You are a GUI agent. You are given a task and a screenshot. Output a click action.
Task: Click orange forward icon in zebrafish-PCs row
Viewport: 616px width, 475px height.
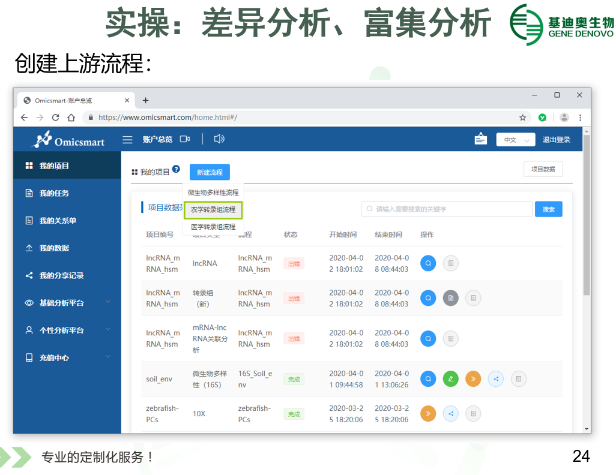point(428,414)
